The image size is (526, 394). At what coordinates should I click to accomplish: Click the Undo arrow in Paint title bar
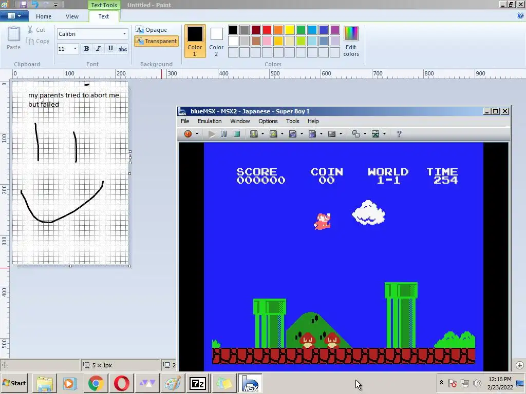(35, 5)
